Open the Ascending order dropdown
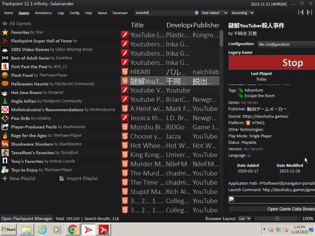This screenshot has height=236, width=315. point(242,13)
